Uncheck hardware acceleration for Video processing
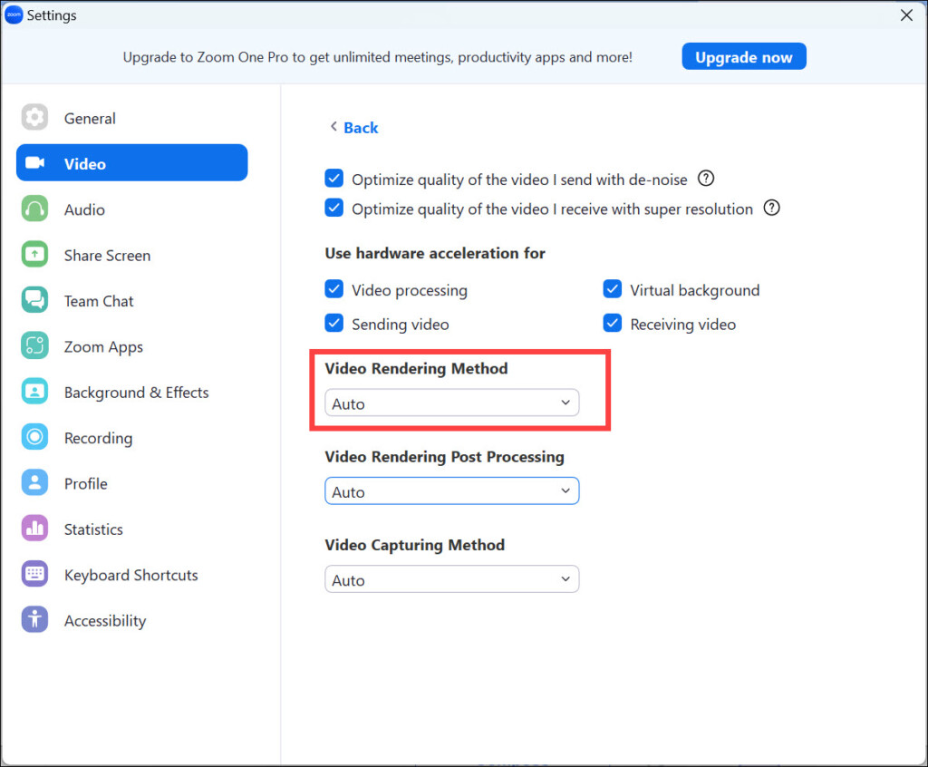Image resolution: width=928 pixels, height=767 pixels. click(334, 290)
